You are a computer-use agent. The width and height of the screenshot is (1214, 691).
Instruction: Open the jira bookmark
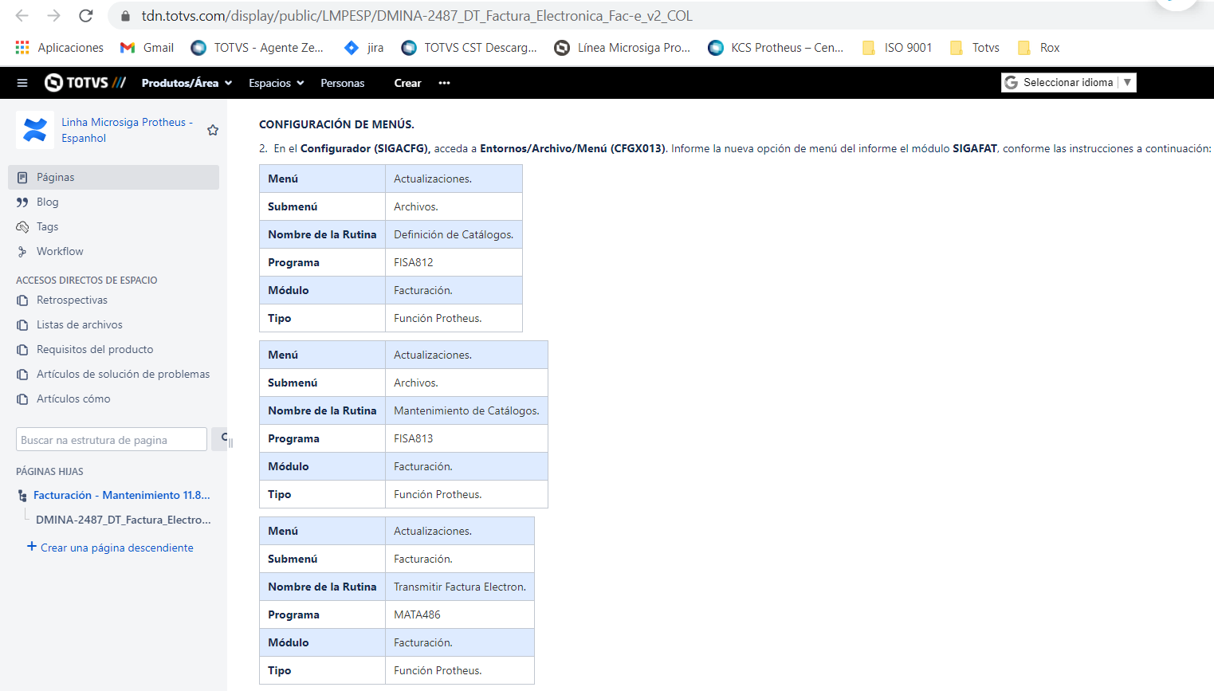coord(363,48)
